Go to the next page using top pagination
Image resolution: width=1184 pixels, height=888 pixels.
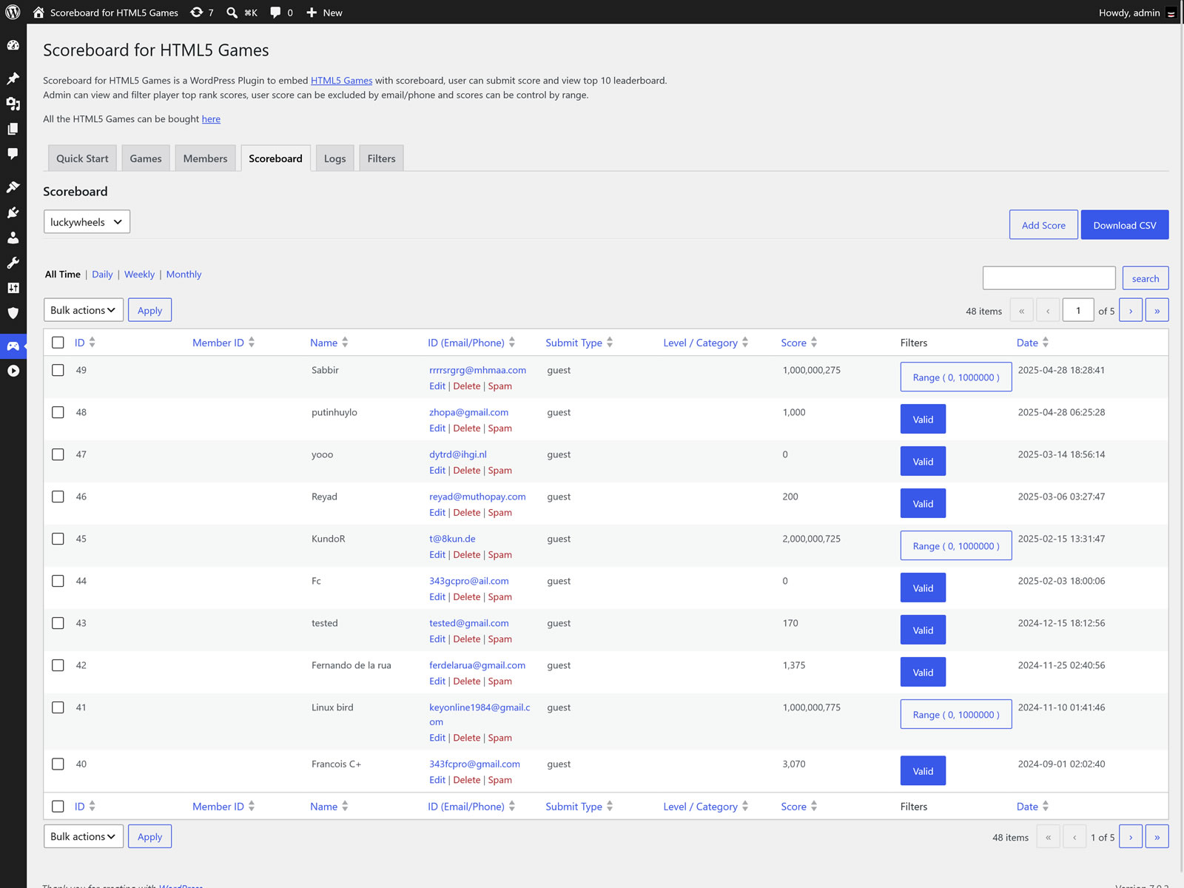(x=1131, y=311)
